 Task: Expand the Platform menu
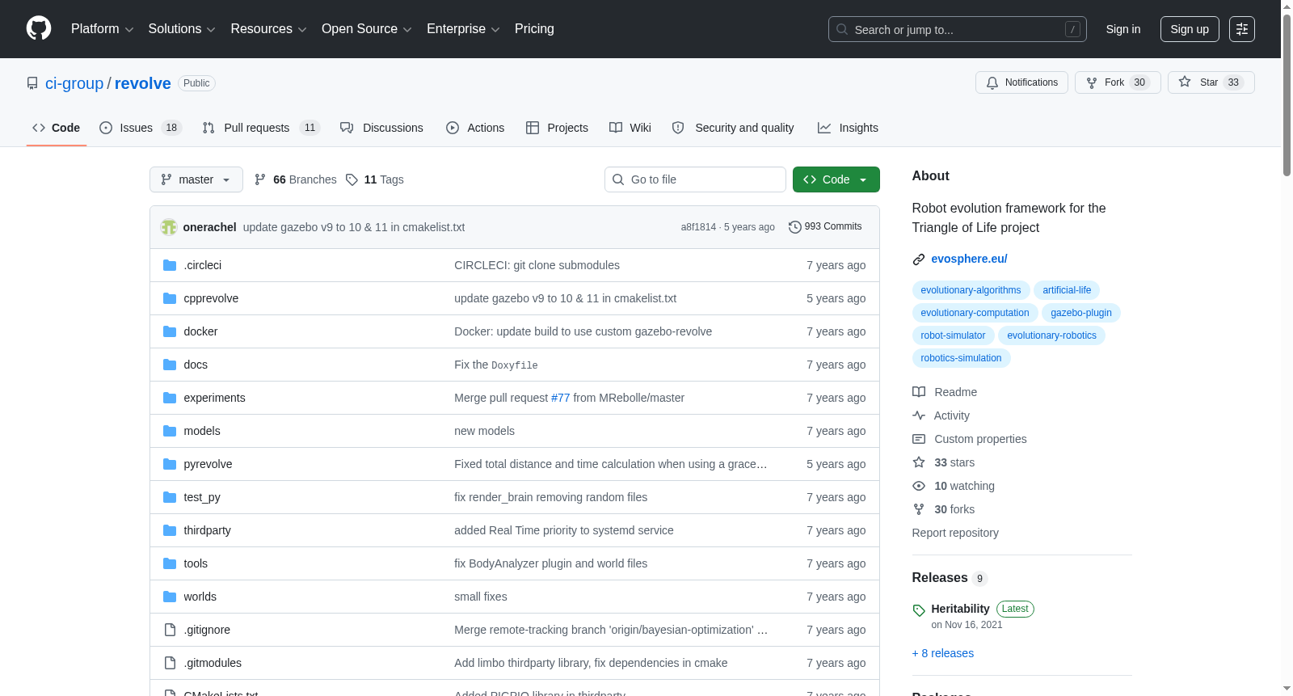click(102, 29)
